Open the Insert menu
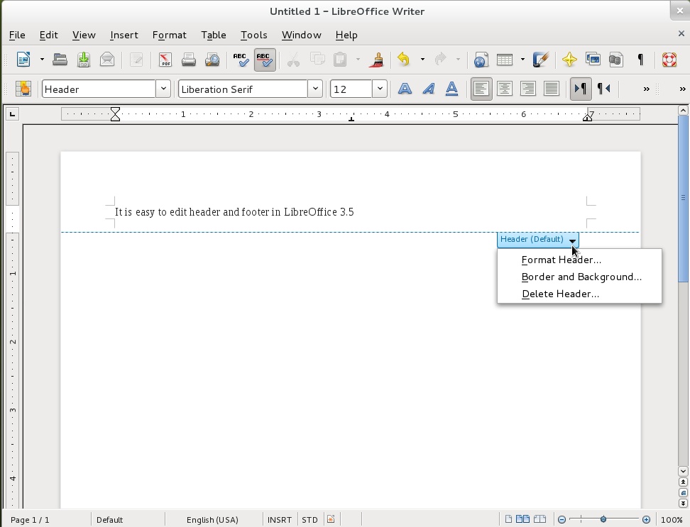The image size is (690, 527). point(124,35)
